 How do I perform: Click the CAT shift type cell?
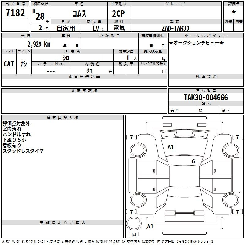point(9,64)
